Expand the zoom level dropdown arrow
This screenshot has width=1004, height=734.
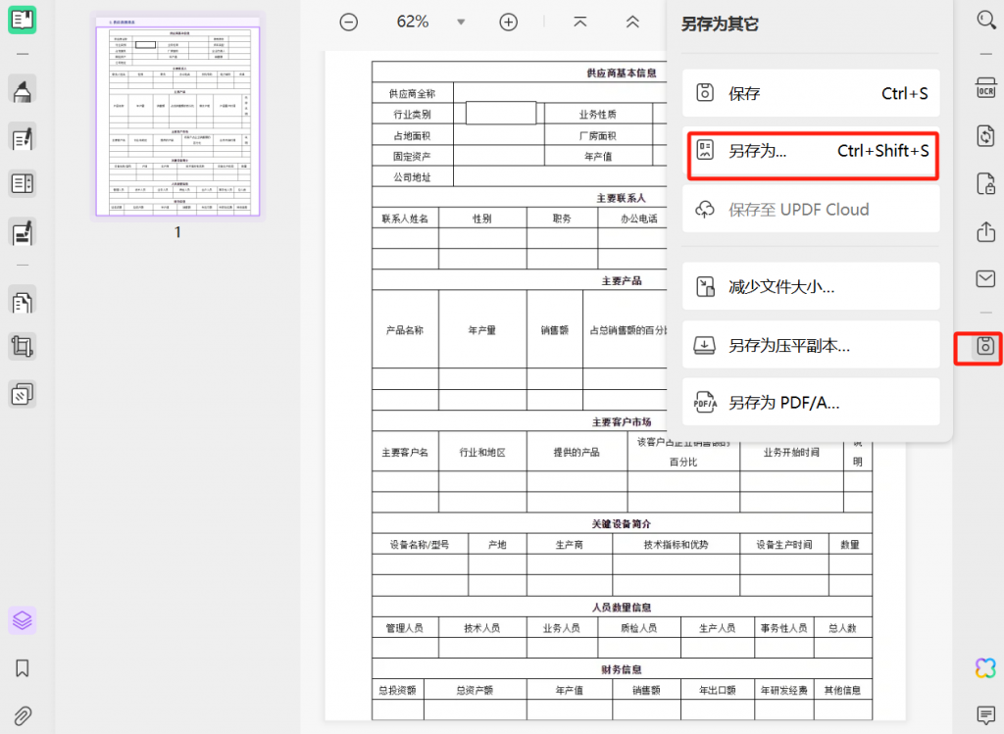pos(461,23)
